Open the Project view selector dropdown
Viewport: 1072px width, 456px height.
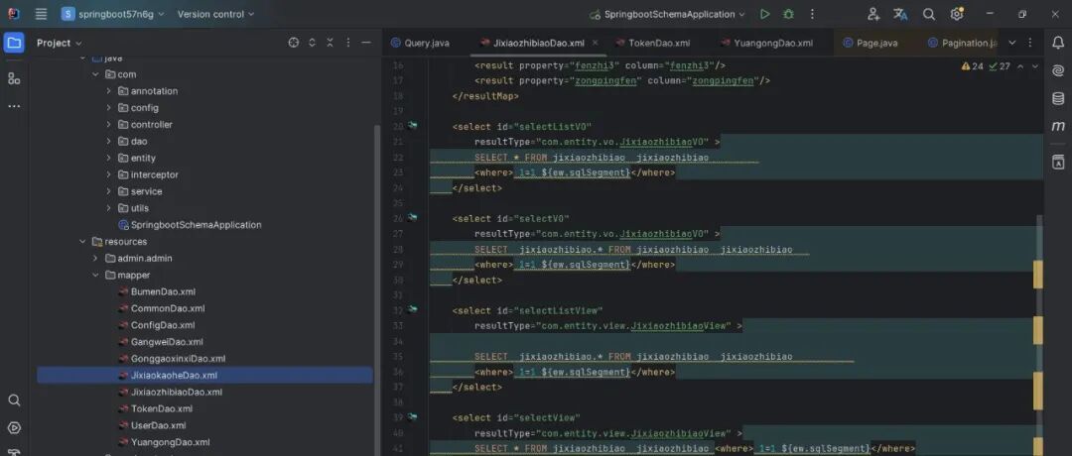click(x=60, y=43)
